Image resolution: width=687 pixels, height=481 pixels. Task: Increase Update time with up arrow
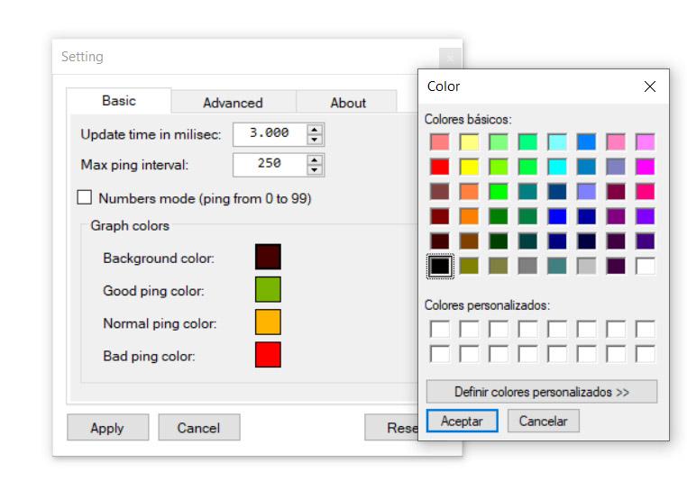pyautogui.click(x=314, y=129)
